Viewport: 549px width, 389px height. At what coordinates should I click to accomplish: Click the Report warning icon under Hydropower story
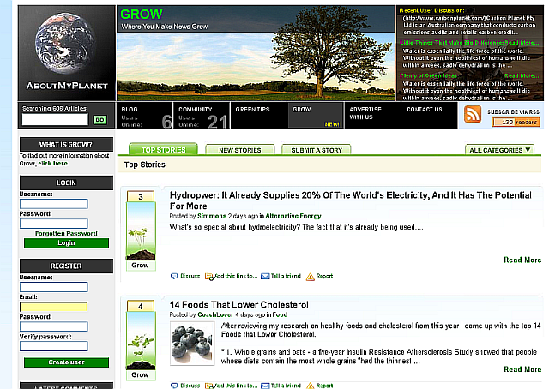pos(311,277)
